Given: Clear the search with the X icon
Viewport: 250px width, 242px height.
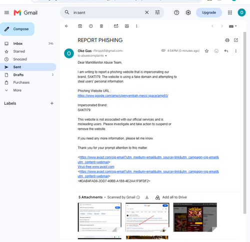Looking at the screenshot, I should [147, 12].
